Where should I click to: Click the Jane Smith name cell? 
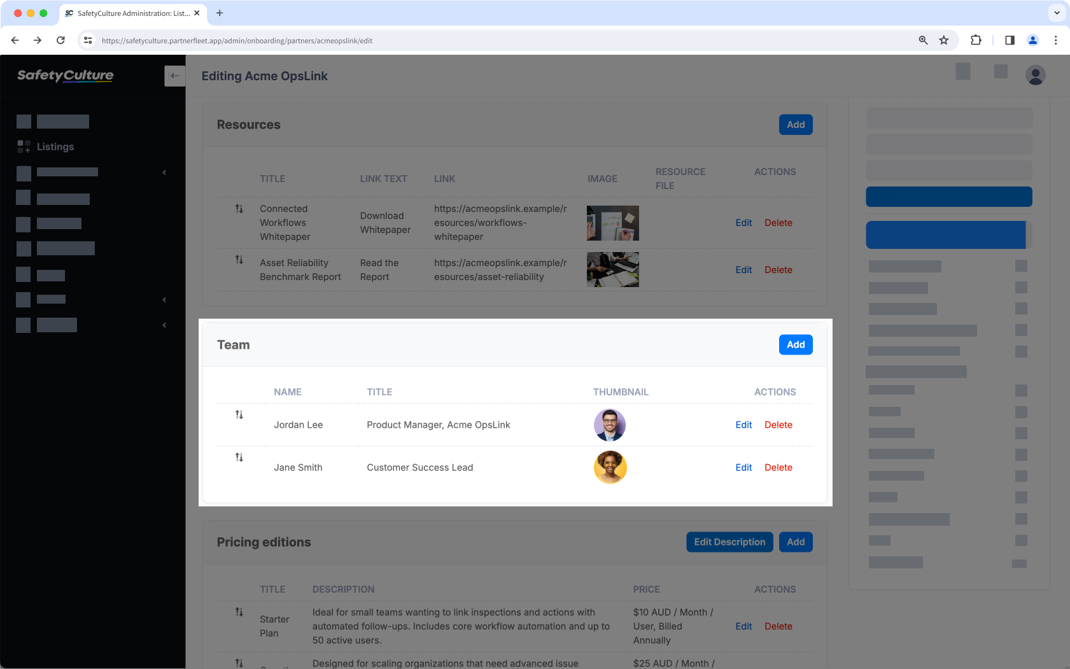point(298,467)
